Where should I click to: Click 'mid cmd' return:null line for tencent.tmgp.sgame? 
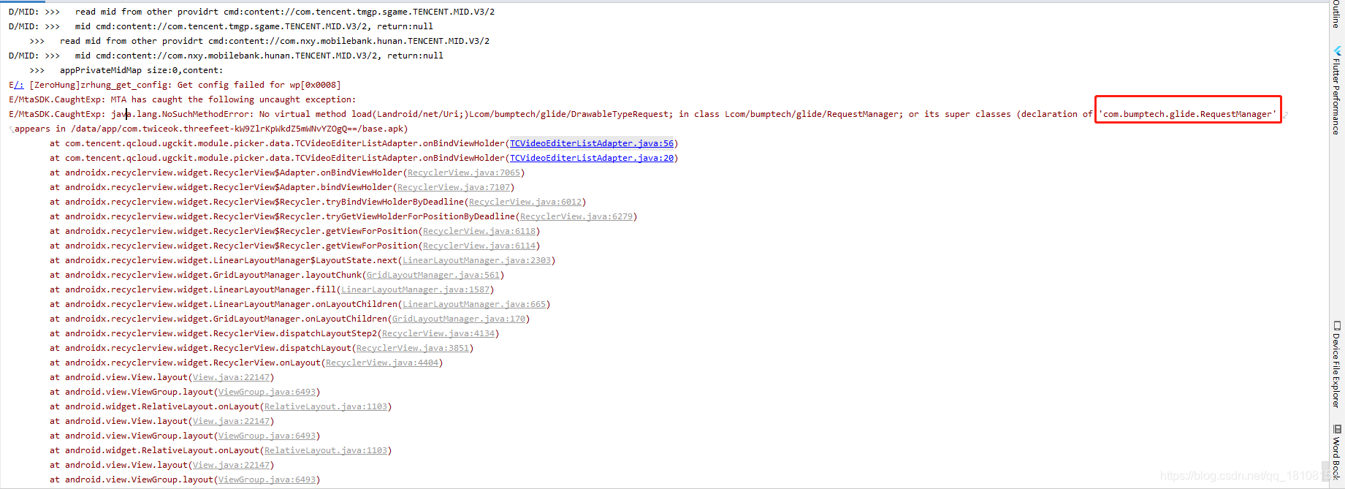point(254,26)
